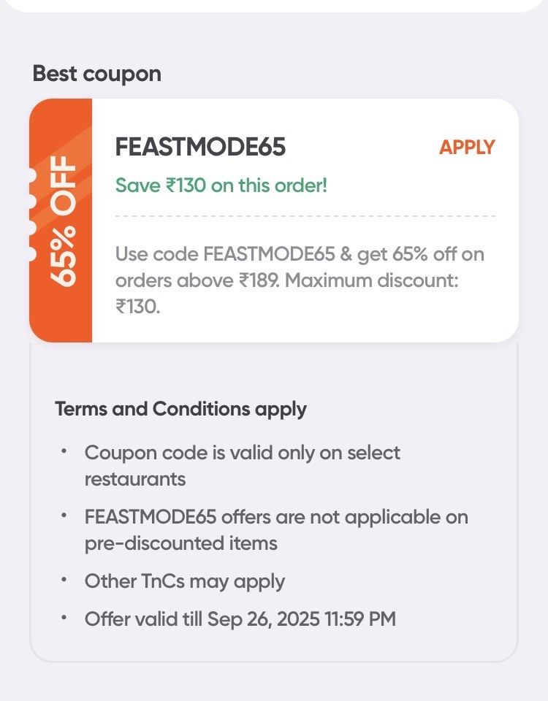This screenshot has width=548, height=701.
Task: Tap the Terms and Conditions apply heading
Action: pyautogui.click(x=180, y=409)
